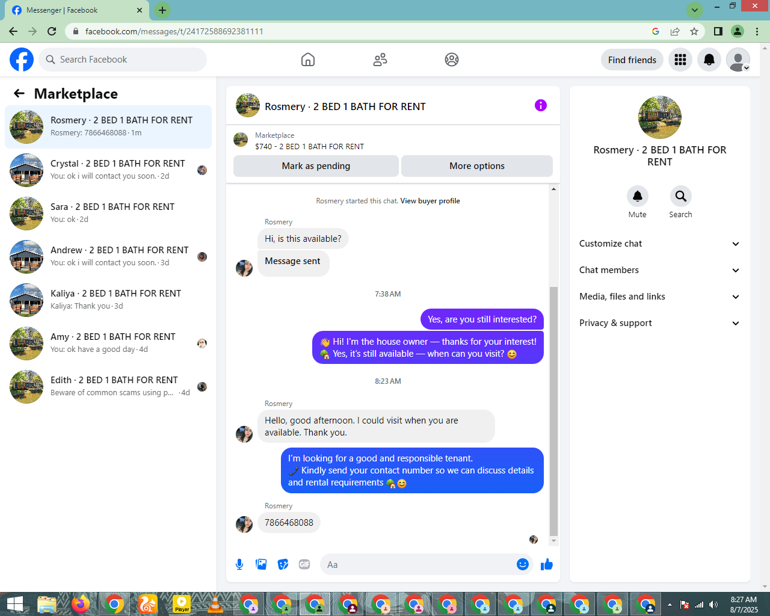Open Amy conversation in the chat list
The height and width of the screenshot is (616, 770).
pyautogui.click(x=108, y=343)
